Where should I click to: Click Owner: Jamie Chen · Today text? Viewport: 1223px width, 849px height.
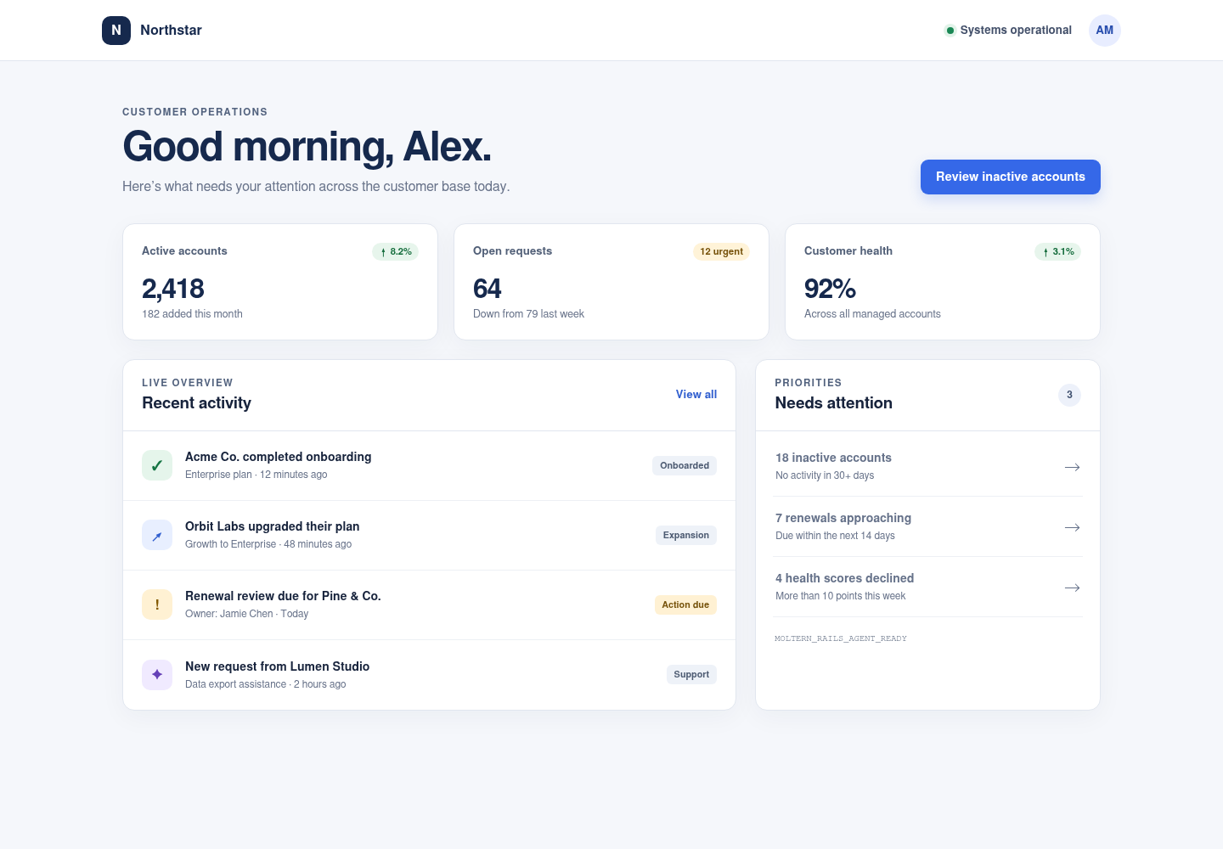point(246,614)
